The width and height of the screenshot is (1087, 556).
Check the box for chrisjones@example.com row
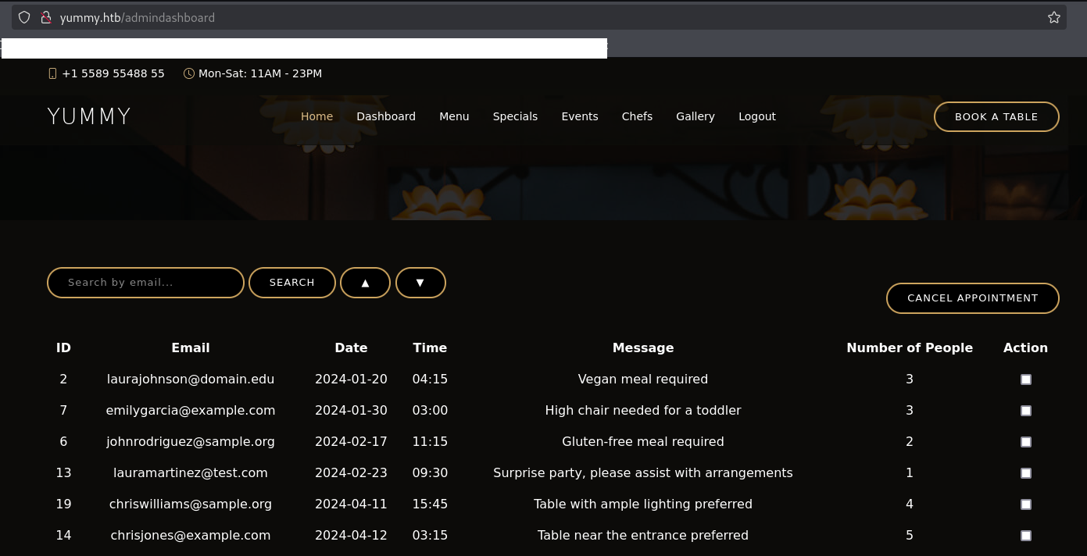click(1025, 536)
